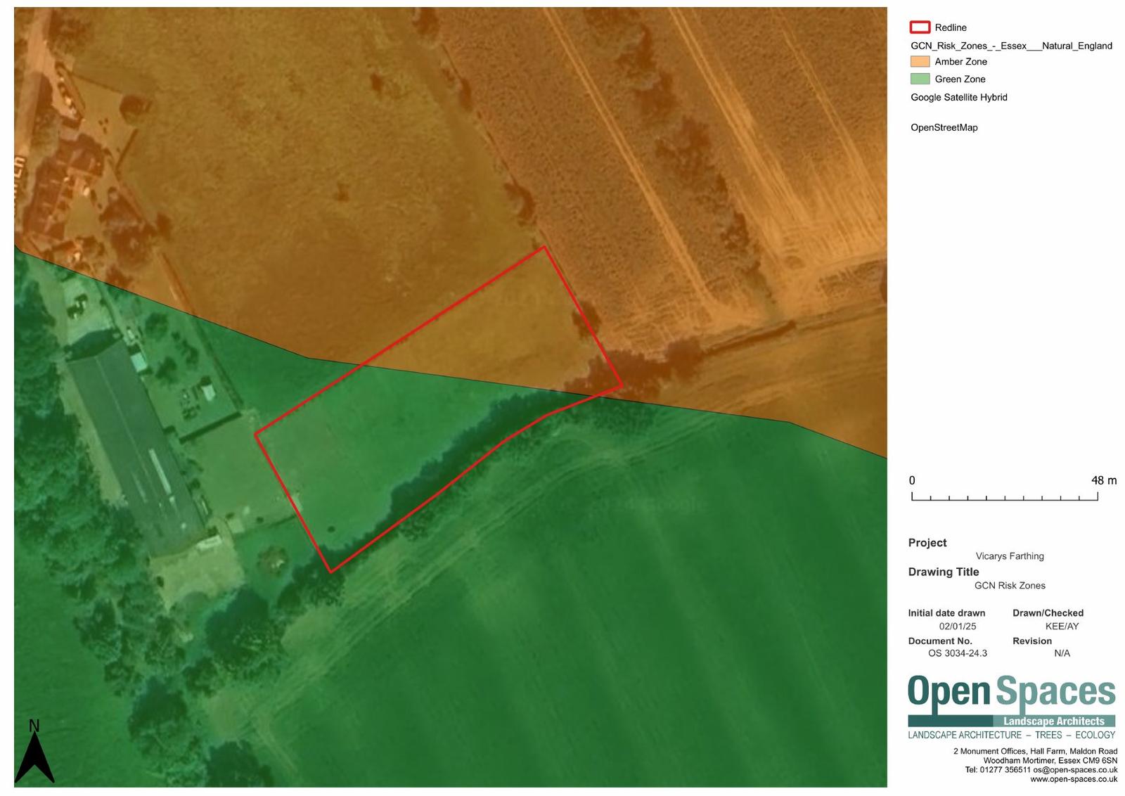The height and width of the screenshot is (796, 1125).
Task: Select the Amber Zone color swatch
Action: (x=920, y=62)
